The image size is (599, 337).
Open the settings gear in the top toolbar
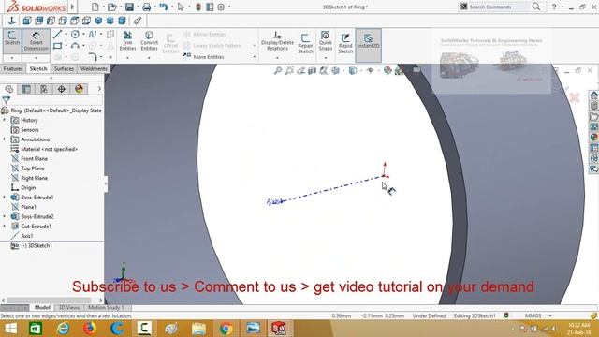[x=221, y=7]
